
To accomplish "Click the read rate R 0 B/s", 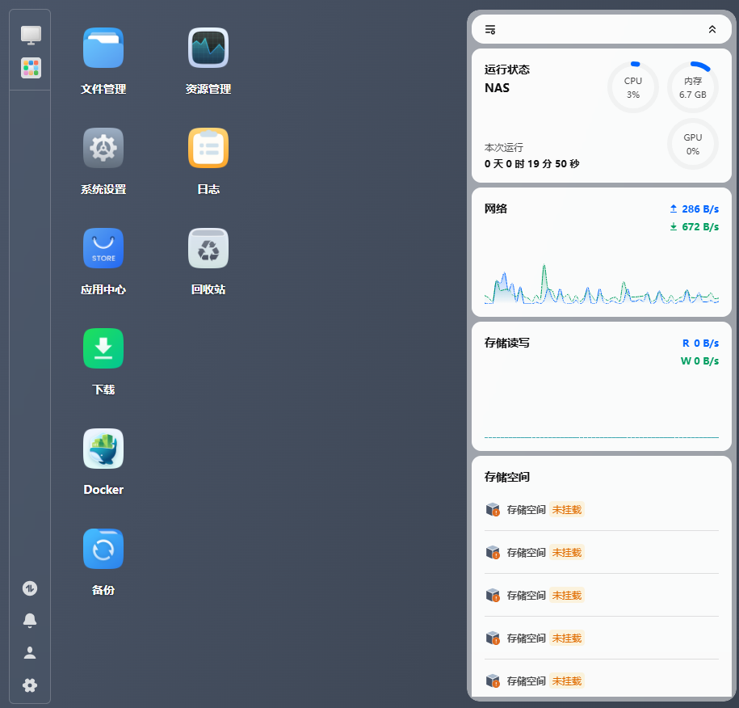I will pyautogui.click(x=700, y=343).
